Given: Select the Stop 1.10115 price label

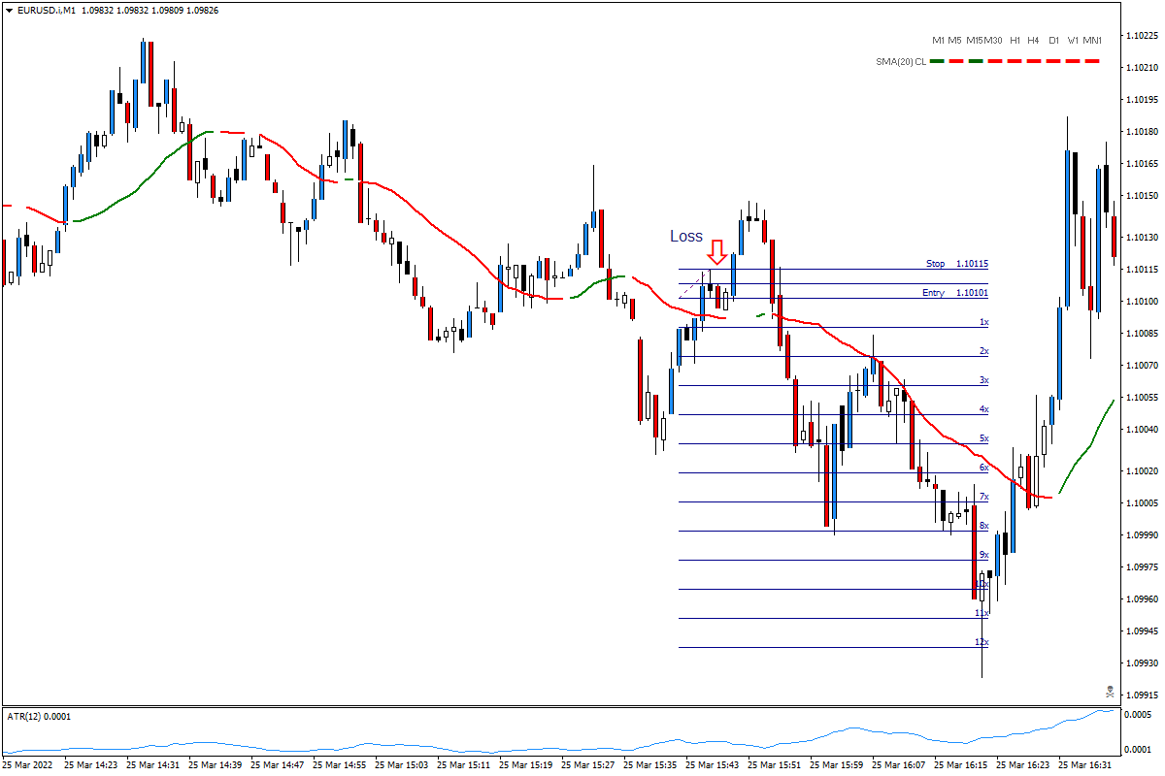Looking at the screenshot, I should point(955,263).
